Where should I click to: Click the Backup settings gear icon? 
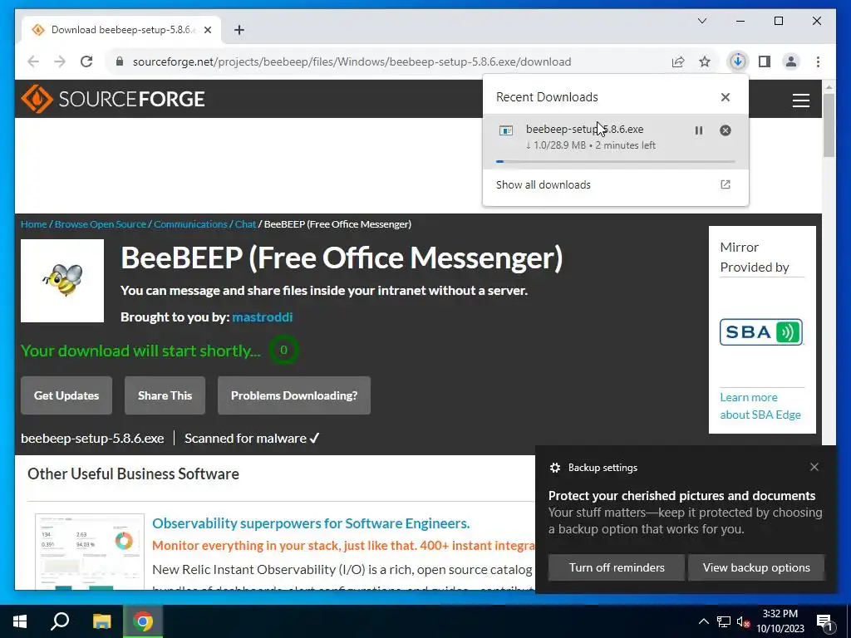554,468
